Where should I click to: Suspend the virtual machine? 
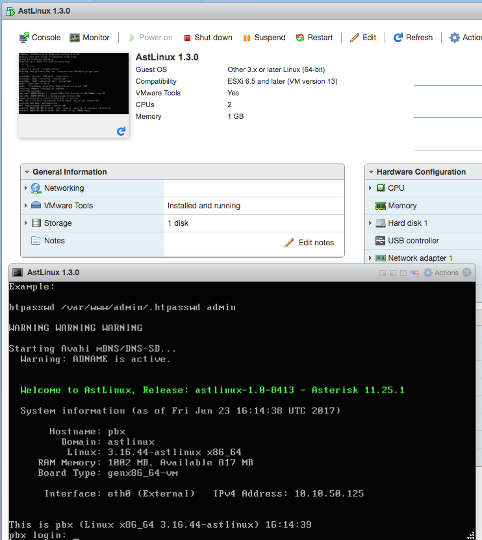(264, 38)
